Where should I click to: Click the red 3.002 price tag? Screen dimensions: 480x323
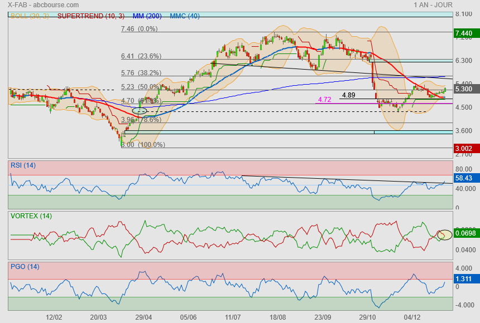[467, 149]
